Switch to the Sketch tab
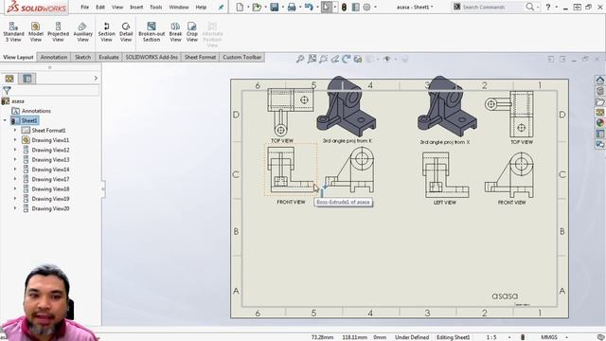606x341 pixels. click(82, 57)
